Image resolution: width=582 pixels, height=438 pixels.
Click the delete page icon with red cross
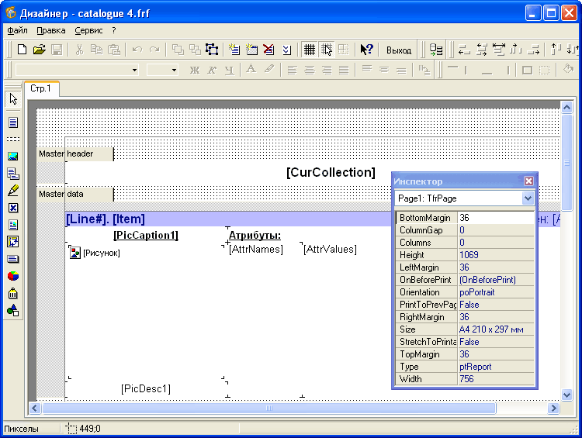(x=268, y=50)
